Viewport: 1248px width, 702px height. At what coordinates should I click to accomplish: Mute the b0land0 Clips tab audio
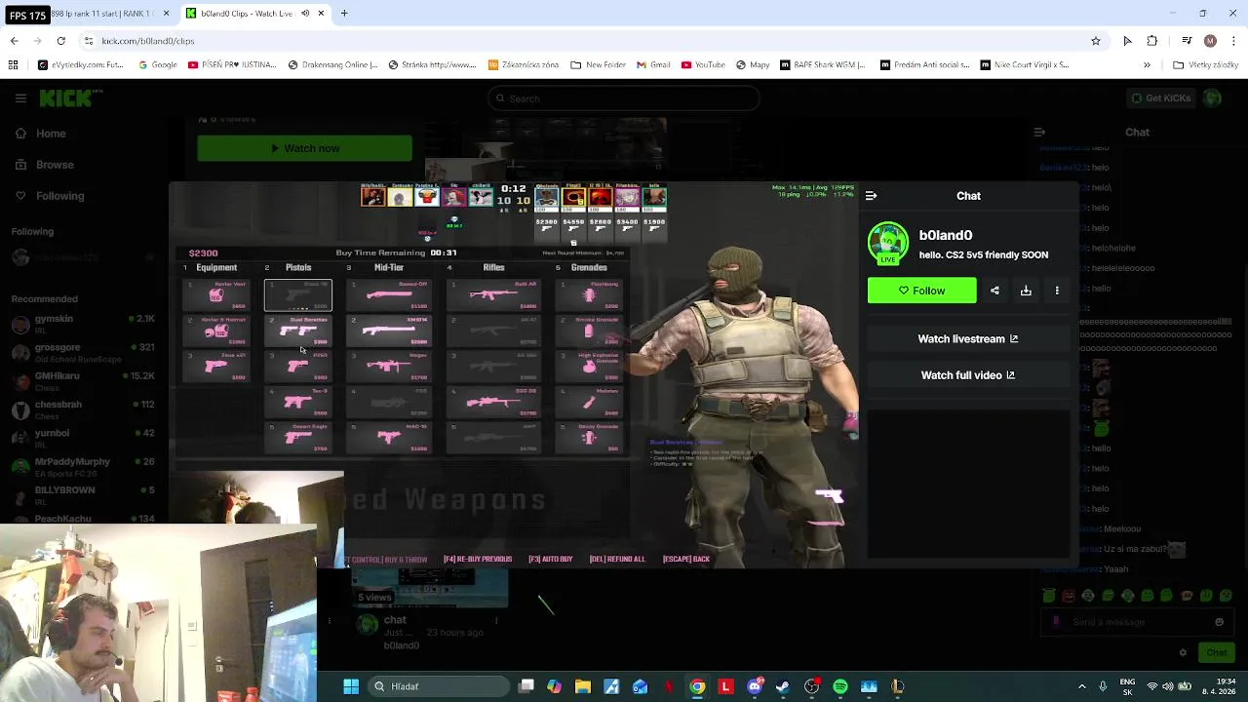click(305, 14)
